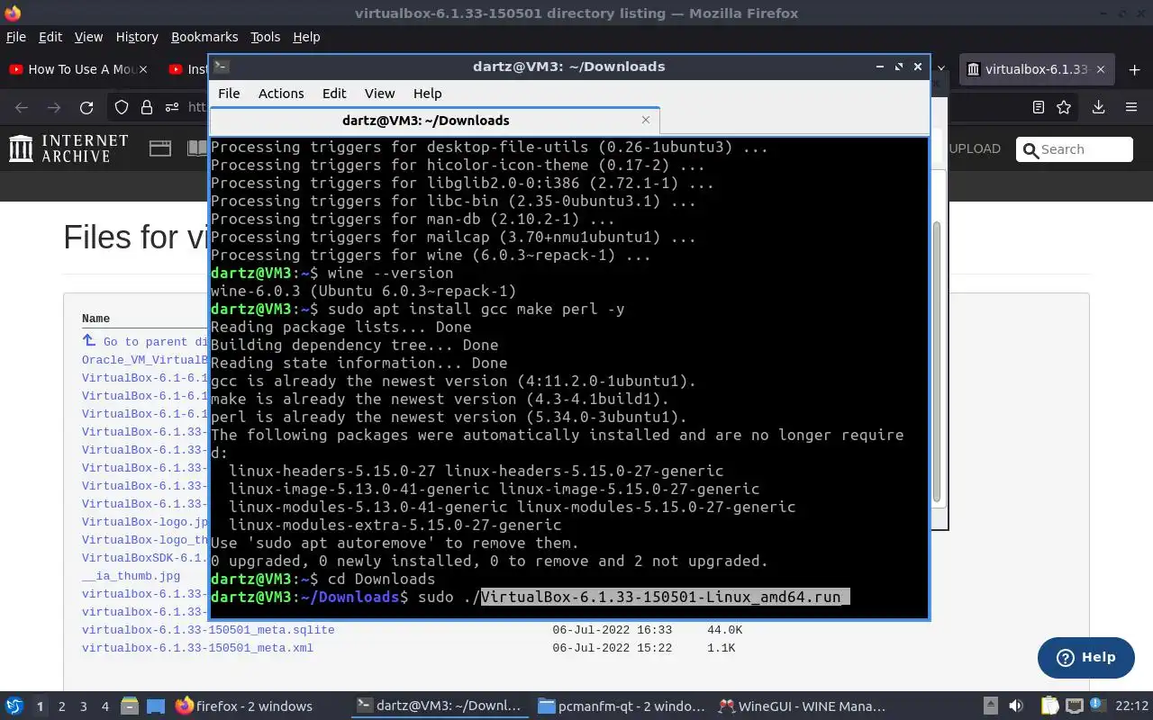Open the terminal Edit menu
The image size is (1153, 720).
coord(334,94)
